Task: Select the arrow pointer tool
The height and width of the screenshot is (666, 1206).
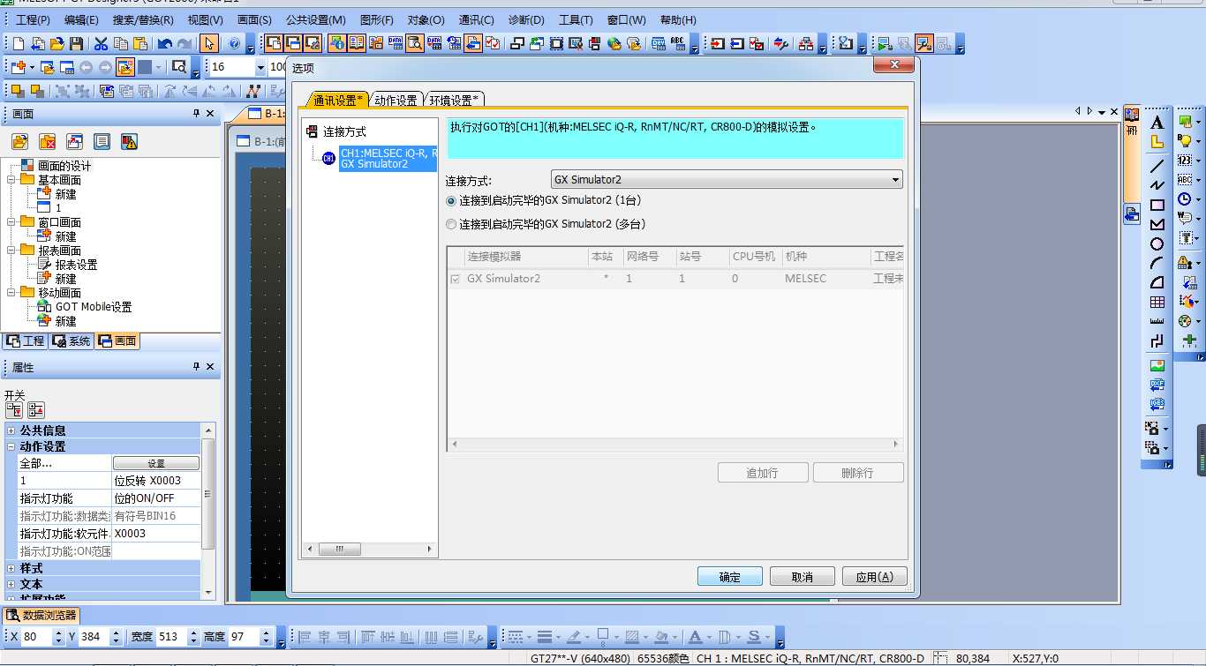Action: [209, 43]
